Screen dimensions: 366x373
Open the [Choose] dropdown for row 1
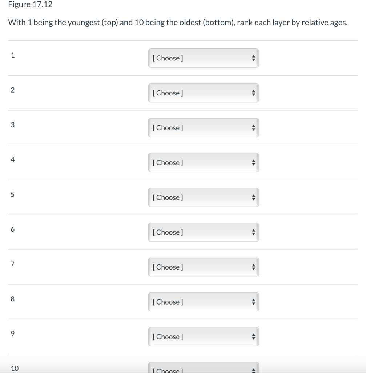(198, 58)
